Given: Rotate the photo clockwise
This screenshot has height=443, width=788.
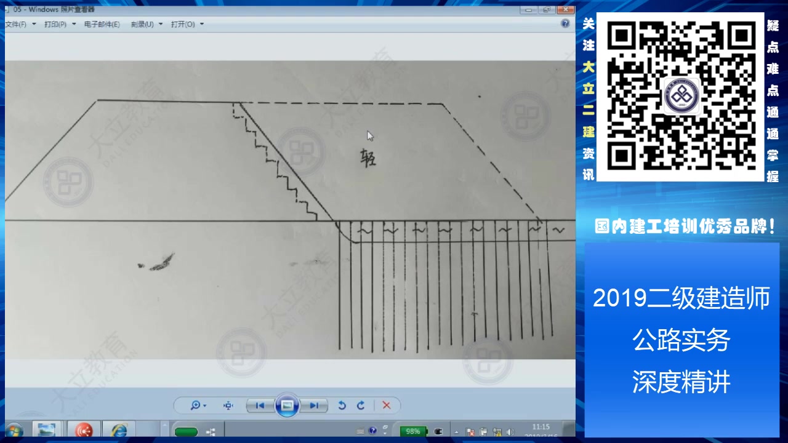Looking at the screenshot, I should [361, 405].
